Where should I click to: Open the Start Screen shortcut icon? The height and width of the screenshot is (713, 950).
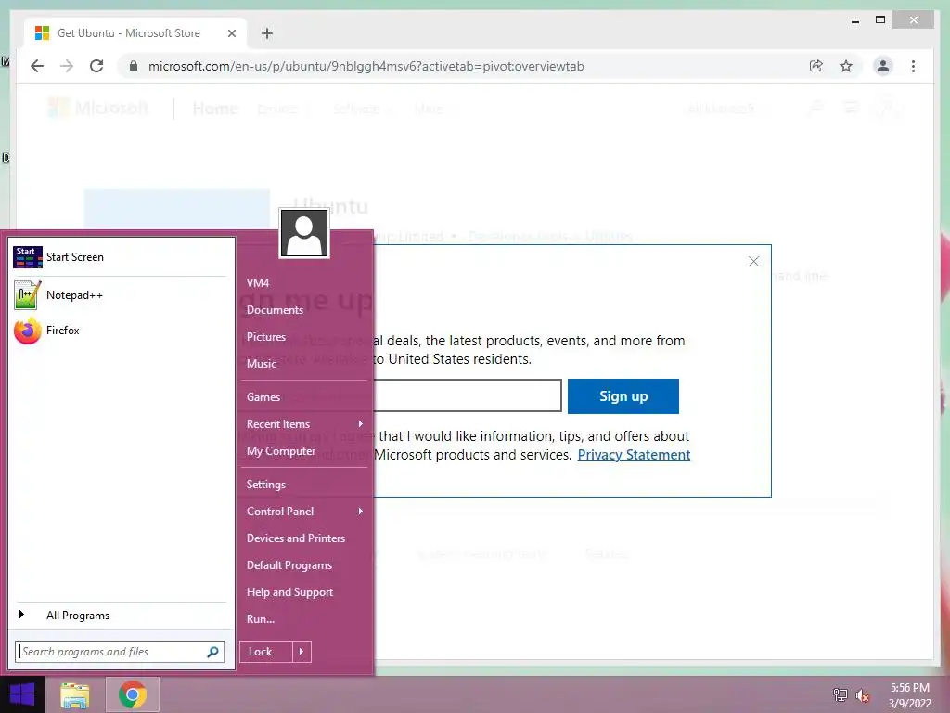click(x=27, y=257)
